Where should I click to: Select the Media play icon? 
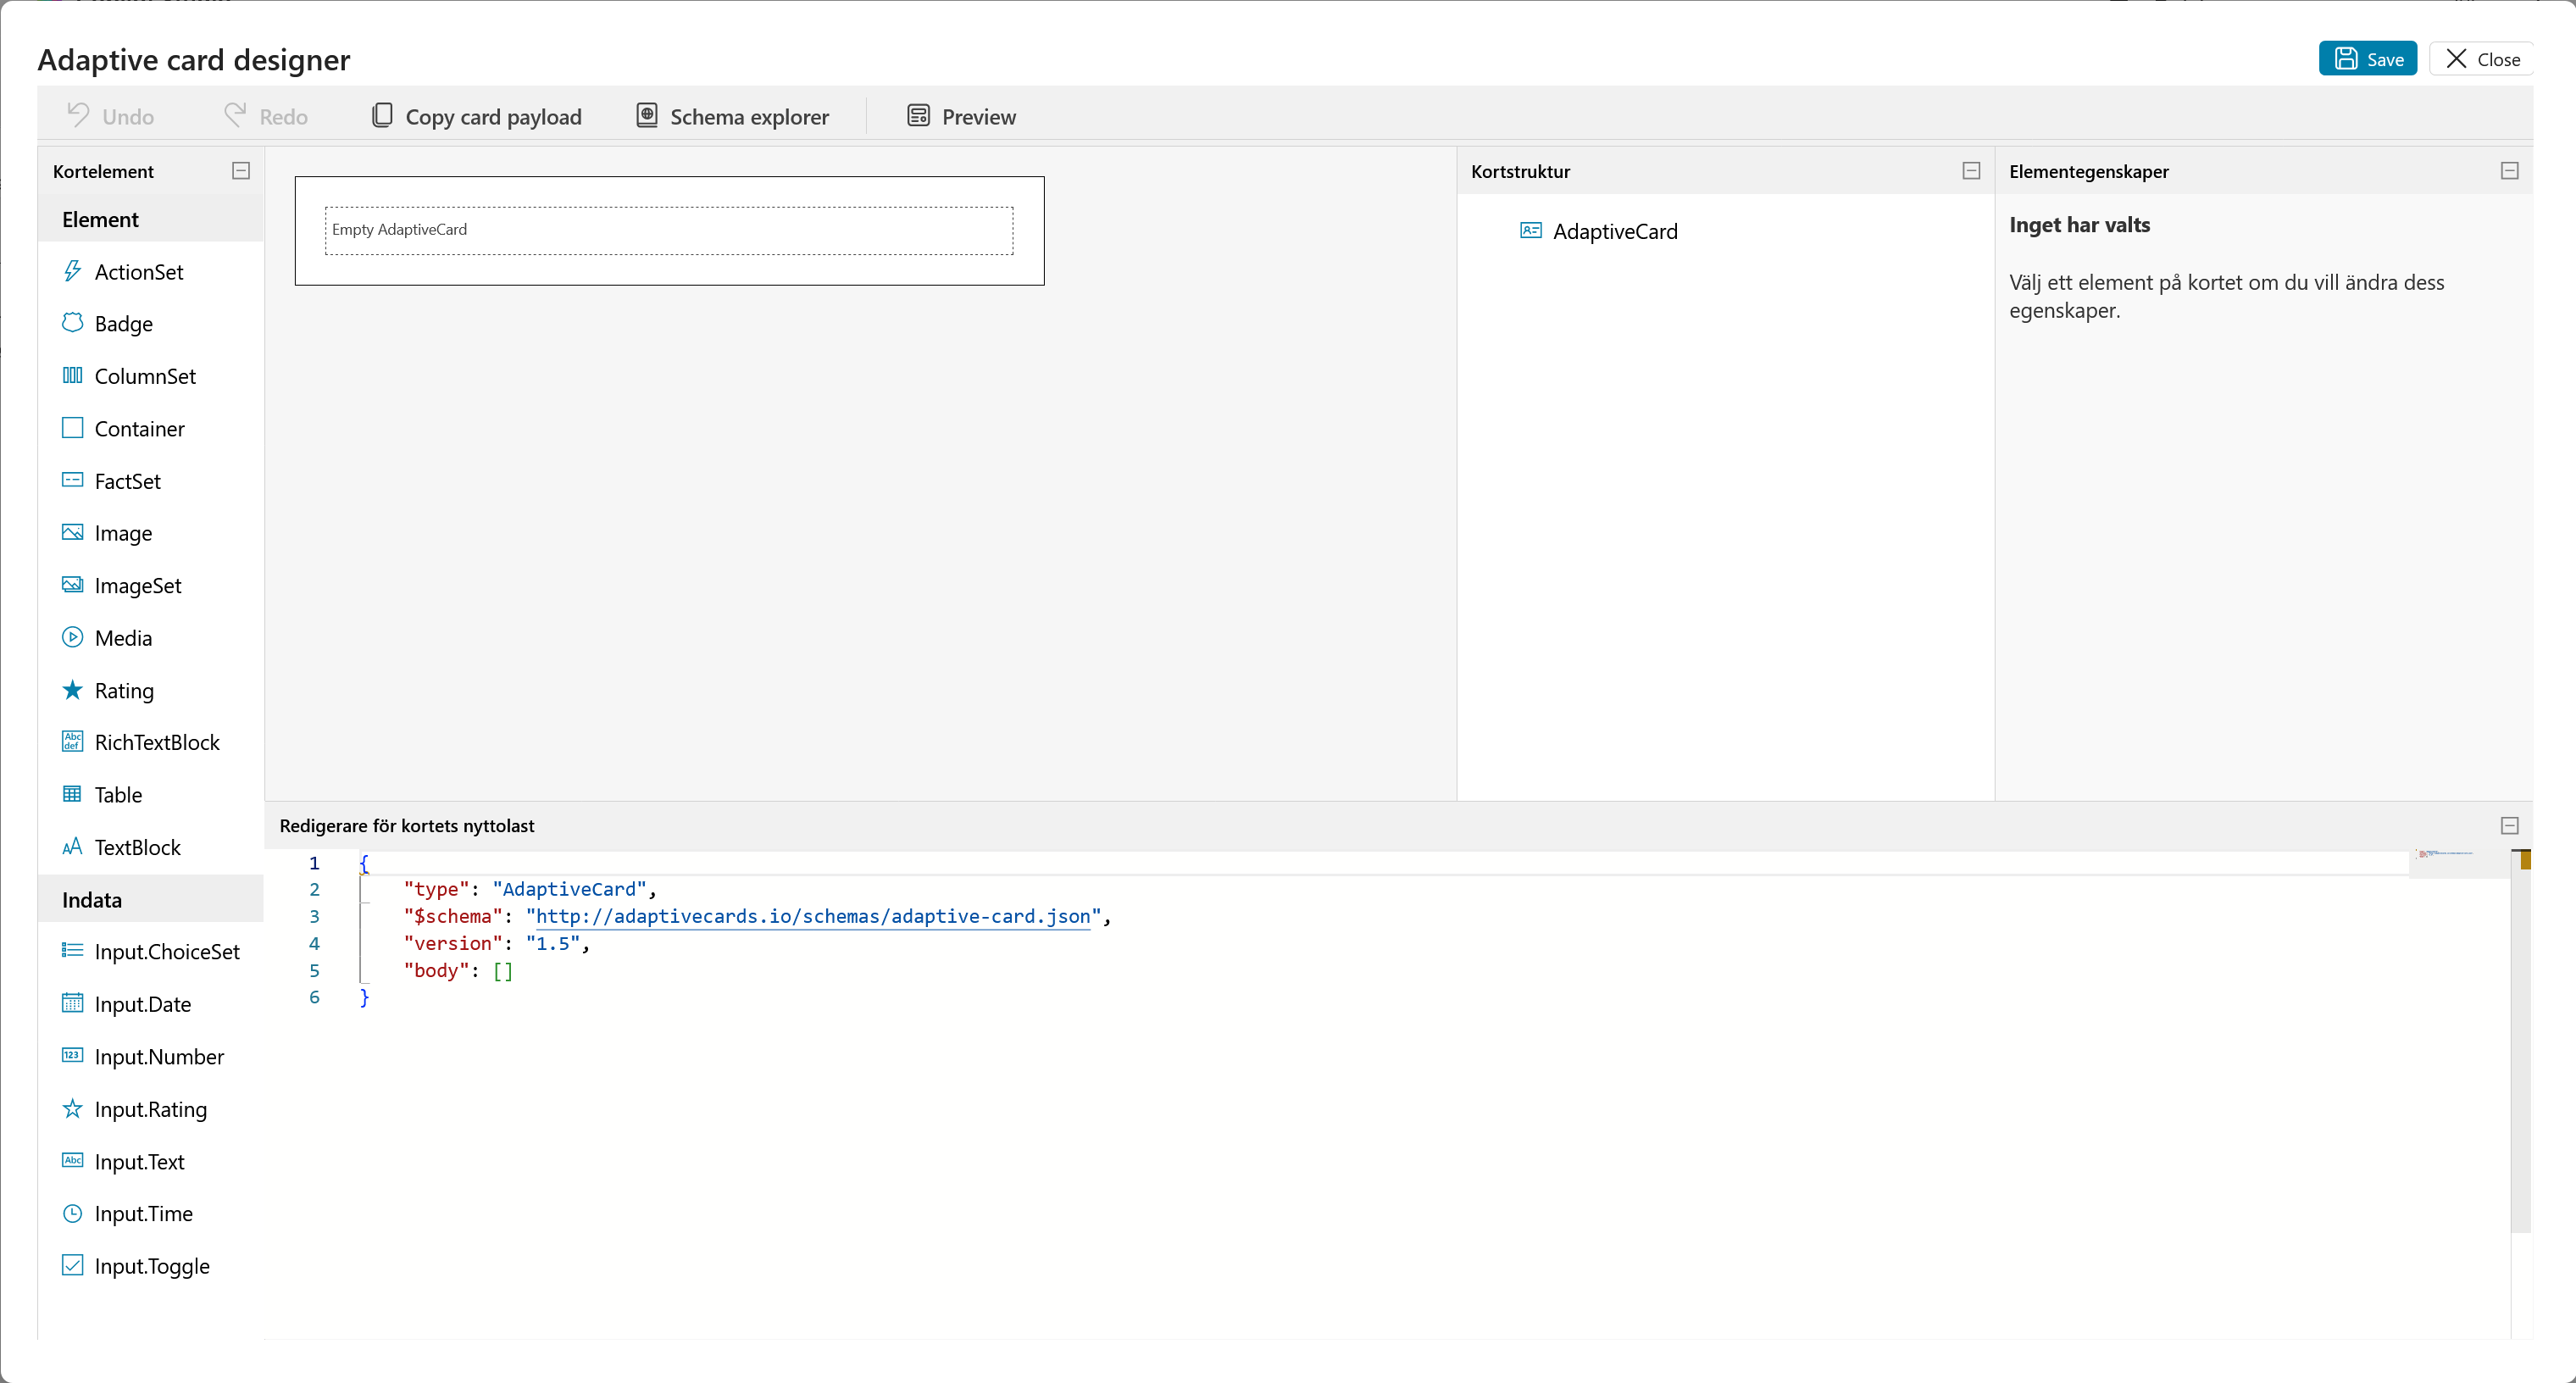click(72, 637)
